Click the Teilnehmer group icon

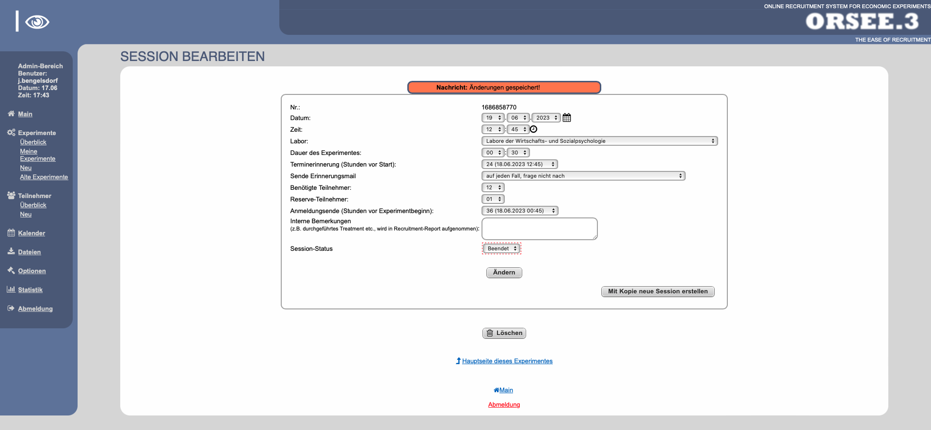point(11,195)
